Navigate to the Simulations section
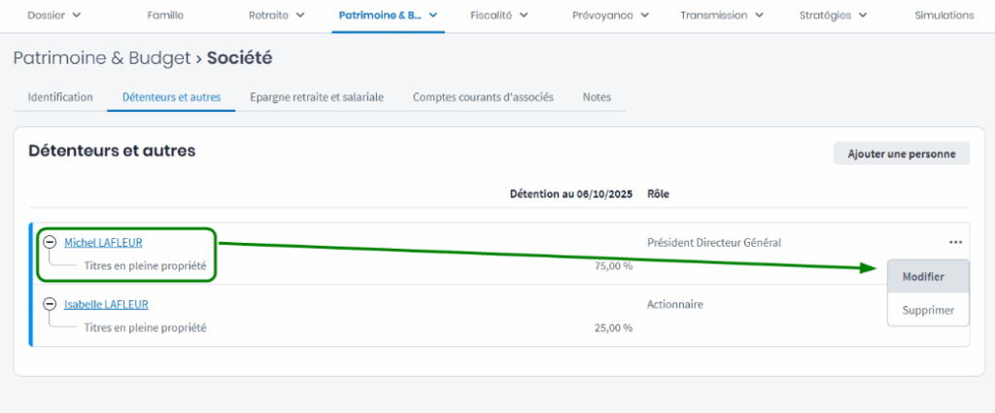The width and height of the screenshot is (995, 413). click(944, 16)
